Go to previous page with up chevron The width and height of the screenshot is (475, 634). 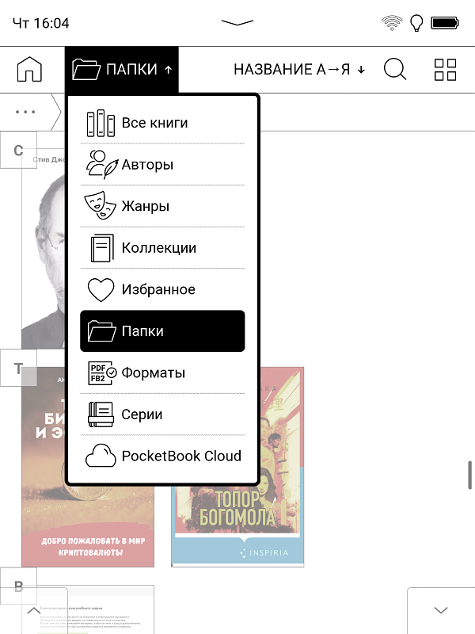coord(34,610)
